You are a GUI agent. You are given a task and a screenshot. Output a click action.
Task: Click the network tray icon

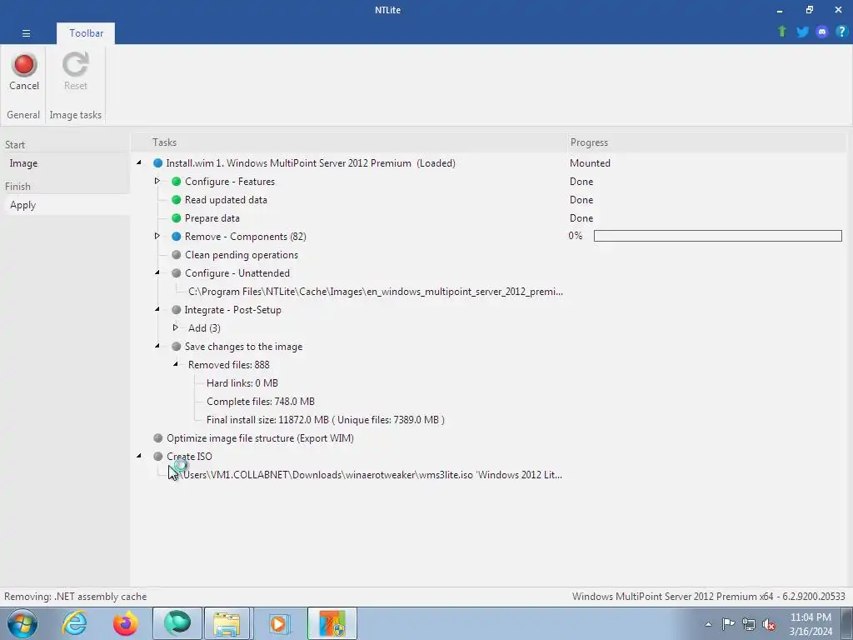point(749,624)
